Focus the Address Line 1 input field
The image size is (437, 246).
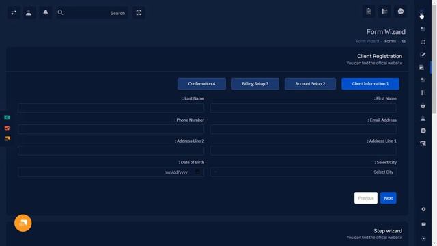(x=303, y=150)
